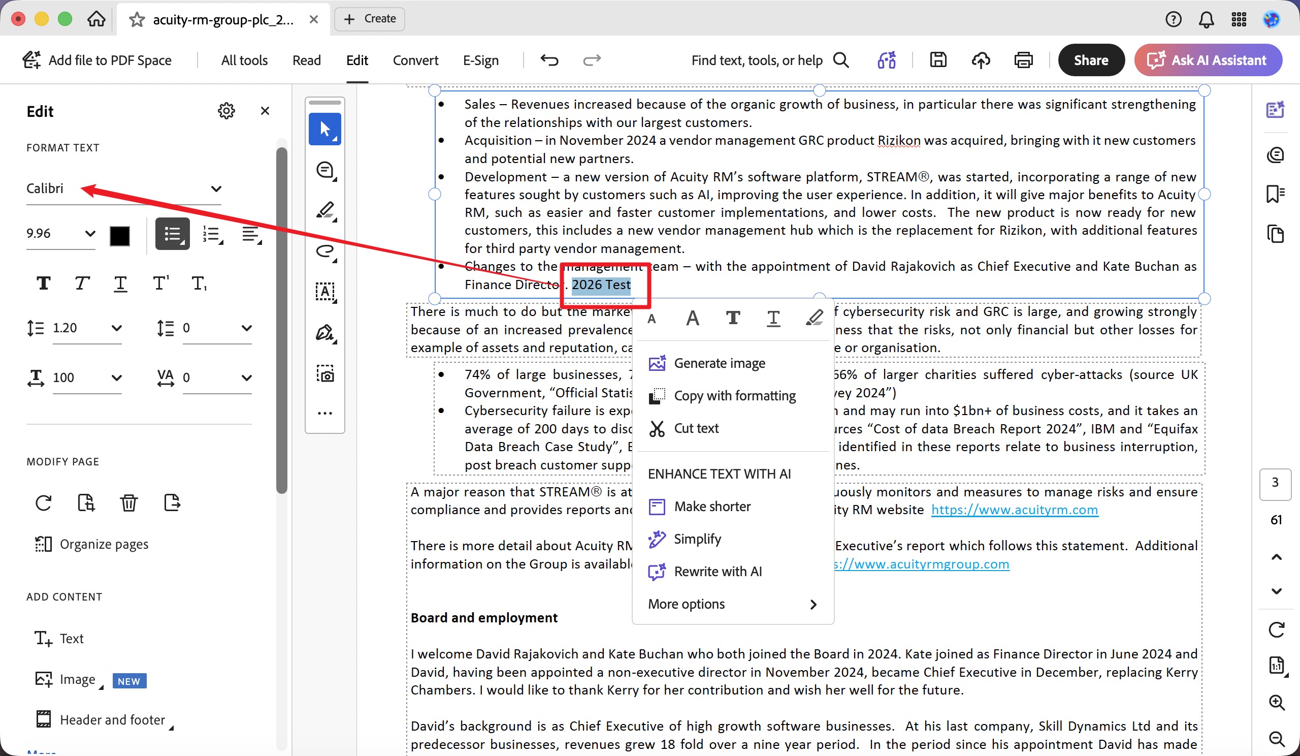Open Edit panel settings gear
Image resolution: width=1300 pixels, height=756 pixels.
(226, 111)
